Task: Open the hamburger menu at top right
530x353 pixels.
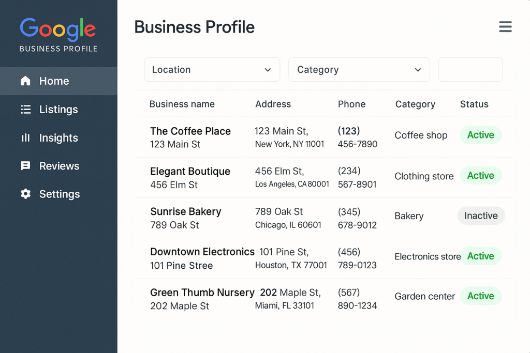Action: coord(505,27)
